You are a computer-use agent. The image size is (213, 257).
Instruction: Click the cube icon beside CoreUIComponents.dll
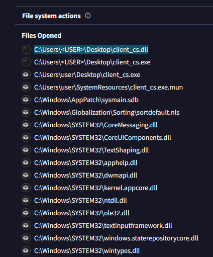26,137
